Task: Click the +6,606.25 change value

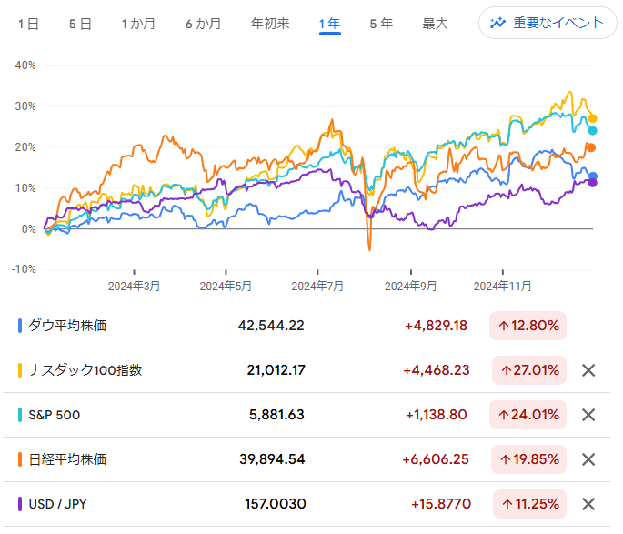Action: click(436, 459)
